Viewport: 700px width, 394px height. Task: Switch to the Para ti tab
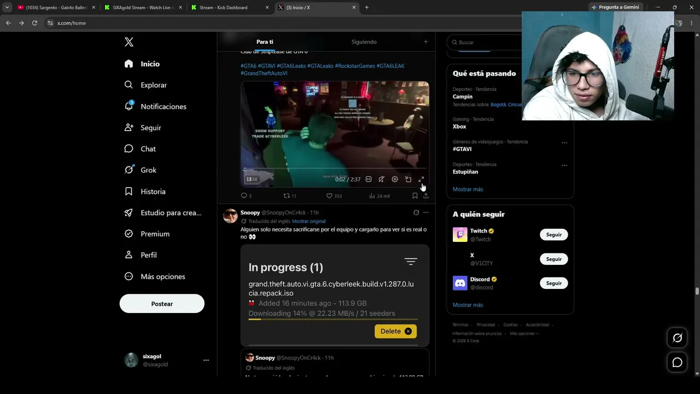click(x=265, y=42)
